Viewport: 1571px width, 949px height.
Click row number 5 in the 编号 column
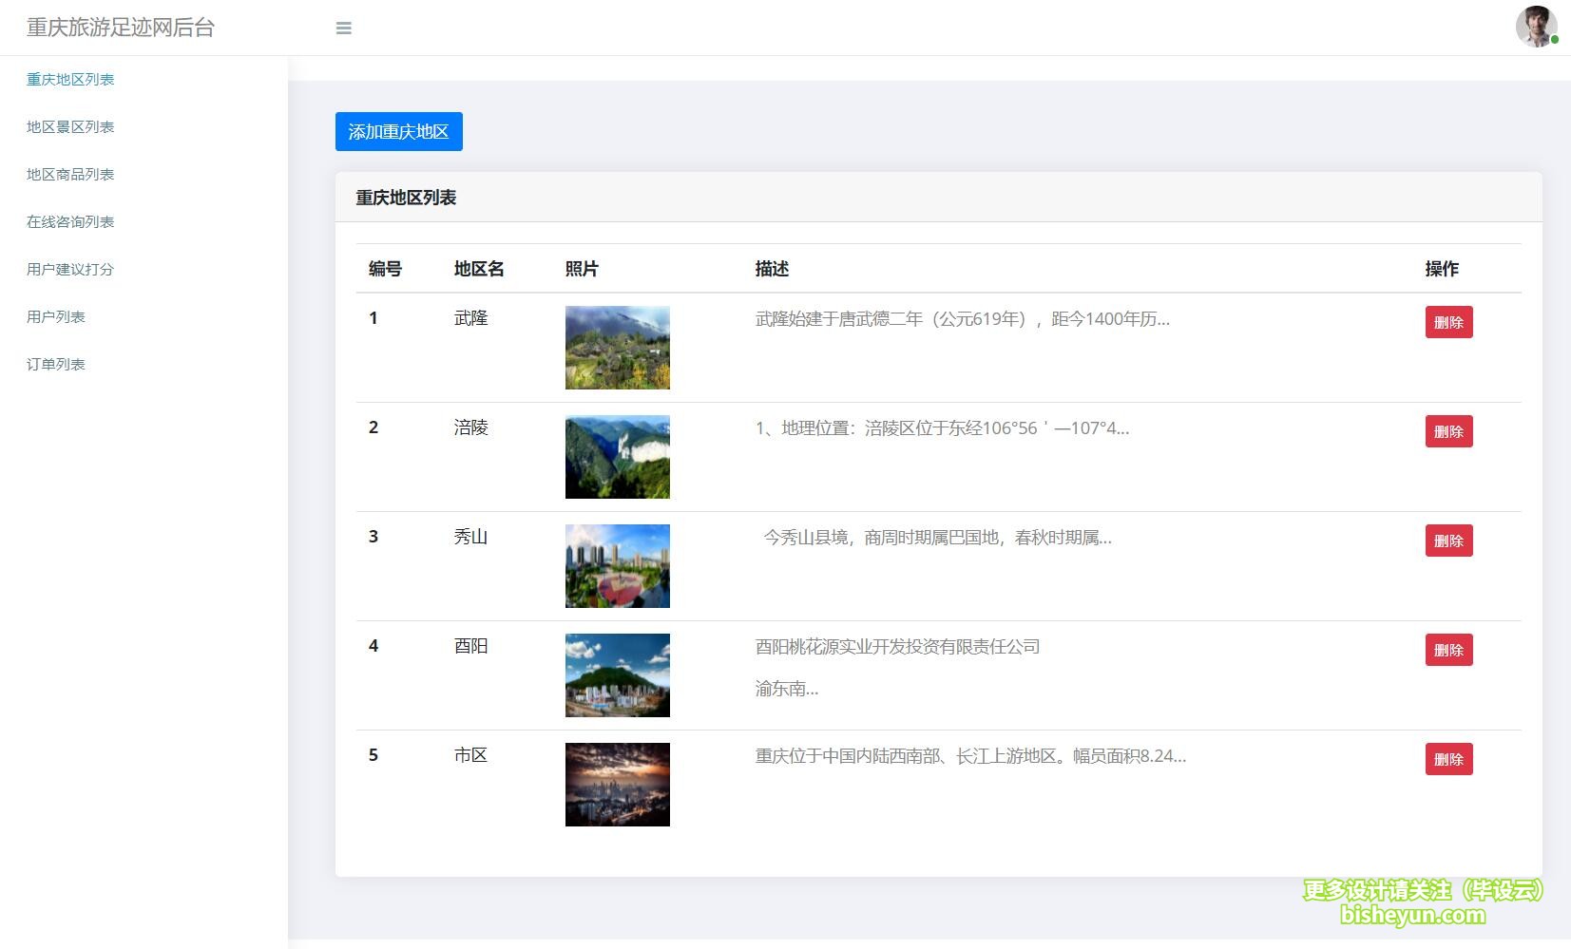[374, 755]
